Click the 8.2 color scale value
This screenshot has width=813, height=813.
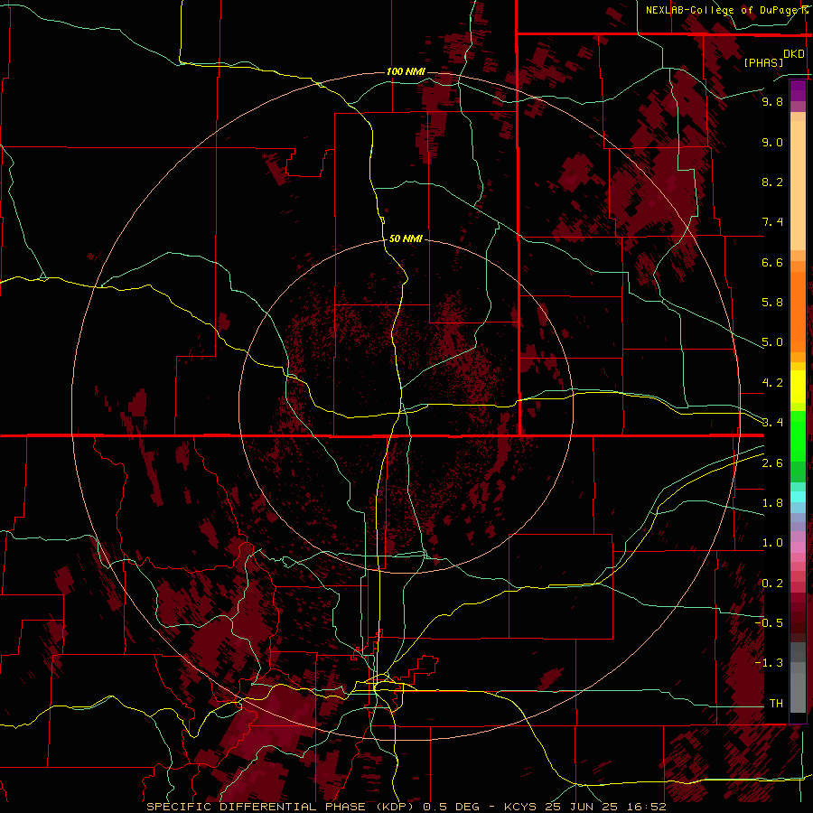point(772,182)
